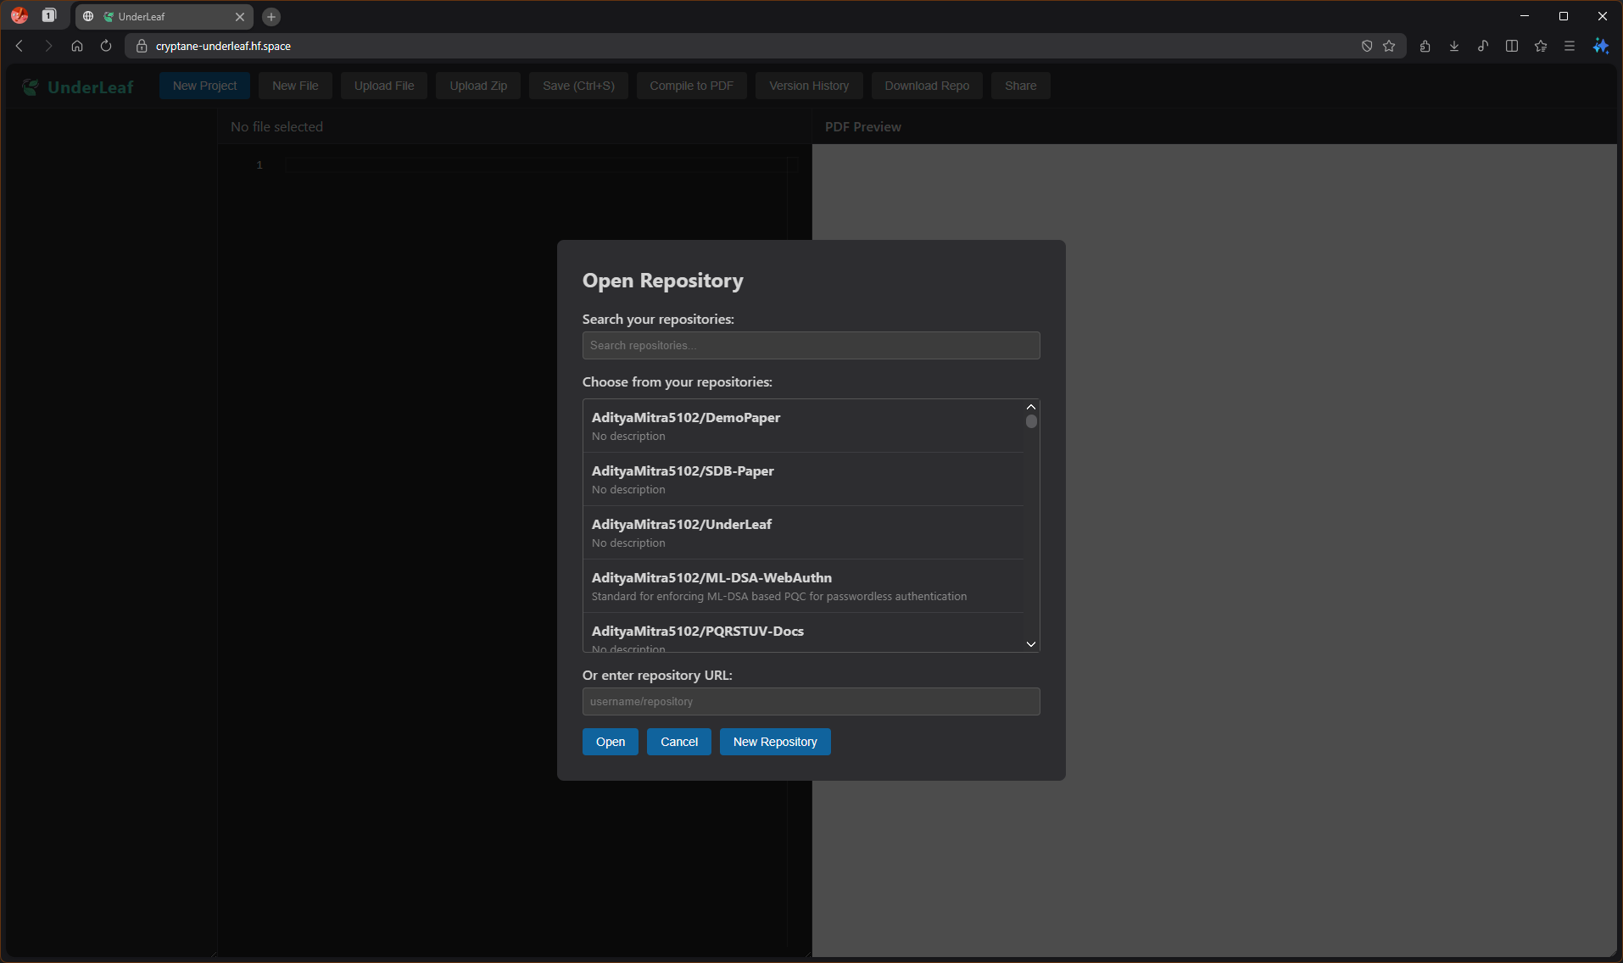The image size is (1623, 963).
Task: Bookmark the page using the star icon
Action: [1388, 47]
